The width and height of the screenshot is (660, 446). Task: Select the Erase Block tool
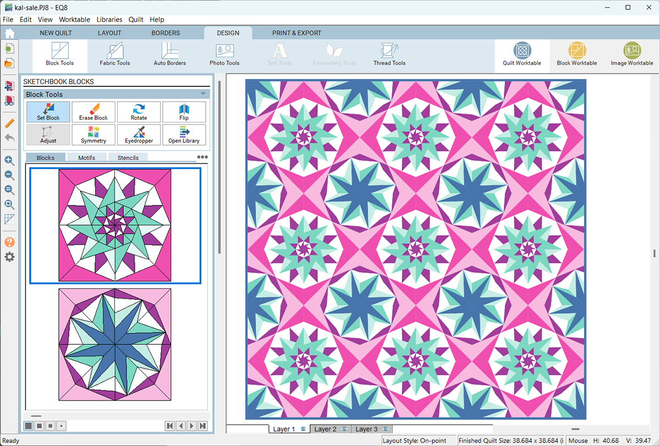[x=94, y=112]
